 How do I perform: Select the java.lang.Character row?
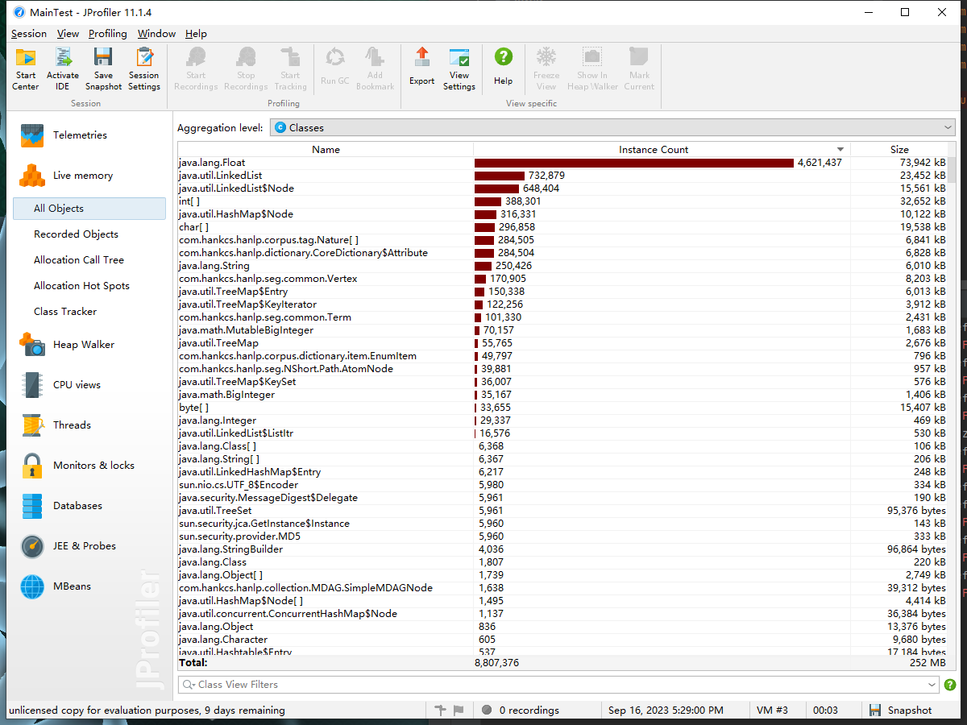[562, 640]
